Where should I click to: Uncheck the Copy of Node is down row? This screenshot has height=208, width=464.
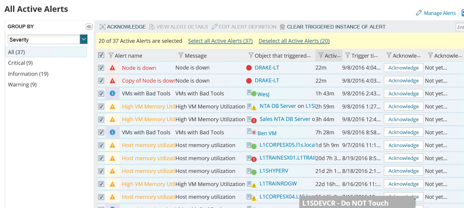101,81
